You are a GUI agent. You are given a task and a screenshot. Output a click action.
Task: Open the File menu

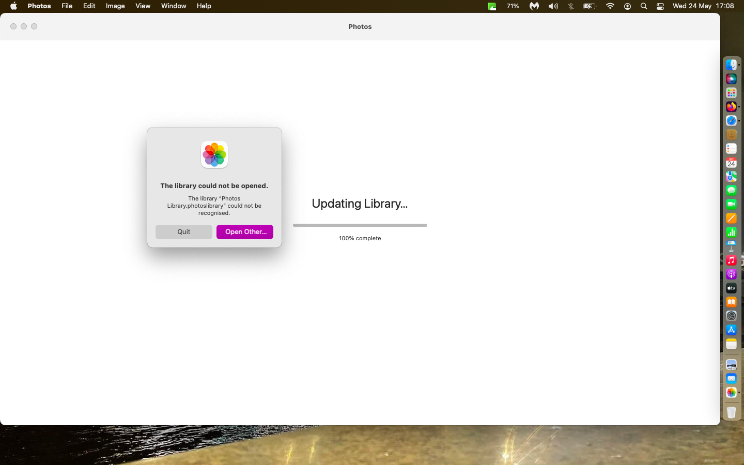point(67,6)
